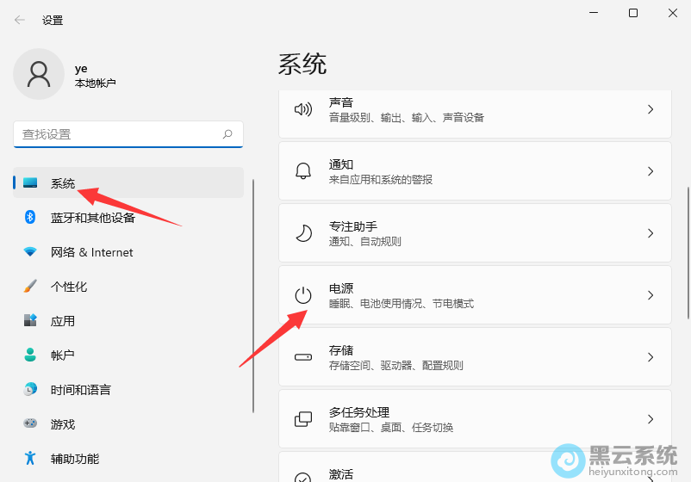The image size is (691, 482).
Task: Open the 应用 settings category
Action: click(63, 321)
